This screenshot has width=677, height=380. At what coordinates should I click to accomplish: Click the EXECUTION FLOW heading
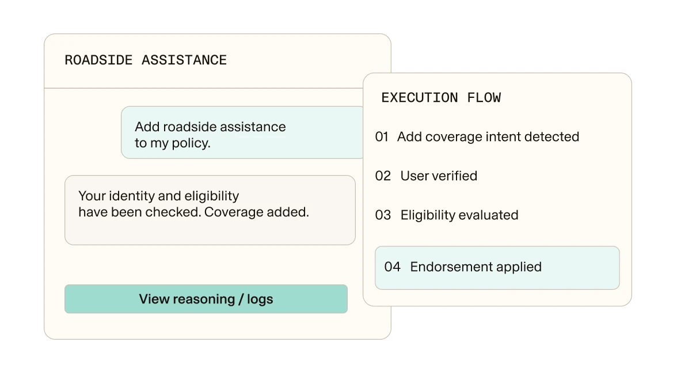coord(441,98)
